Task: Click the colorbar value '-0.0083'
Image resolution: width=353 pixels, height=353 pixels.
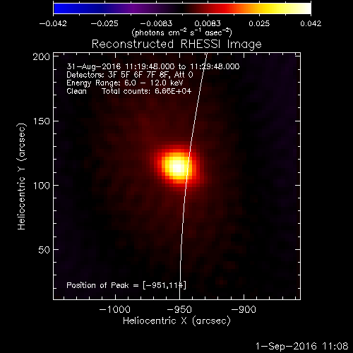Action: click(x=156, y=23)
